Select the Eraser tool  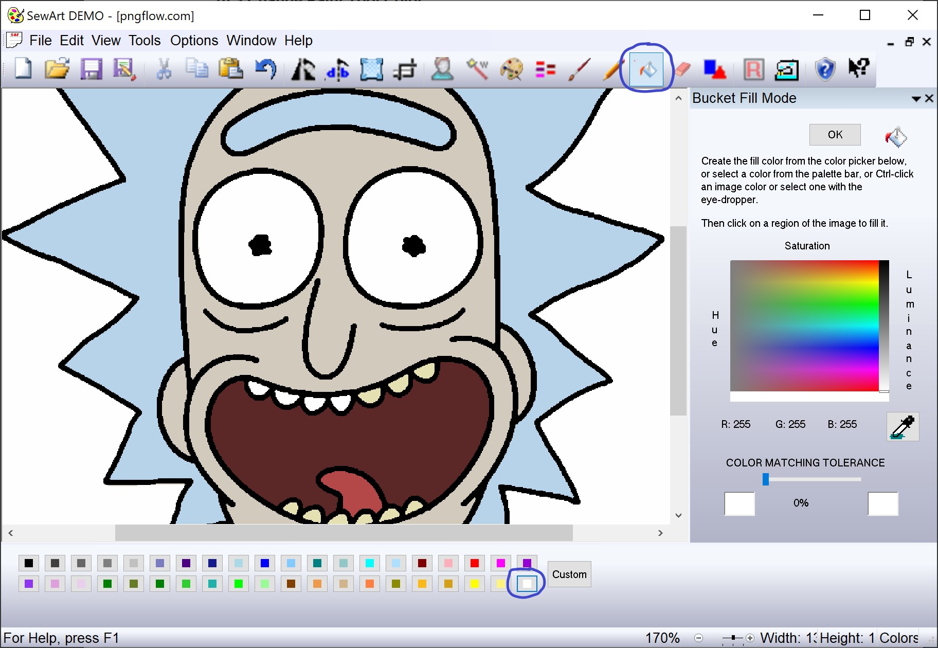[x=682, y=69]
